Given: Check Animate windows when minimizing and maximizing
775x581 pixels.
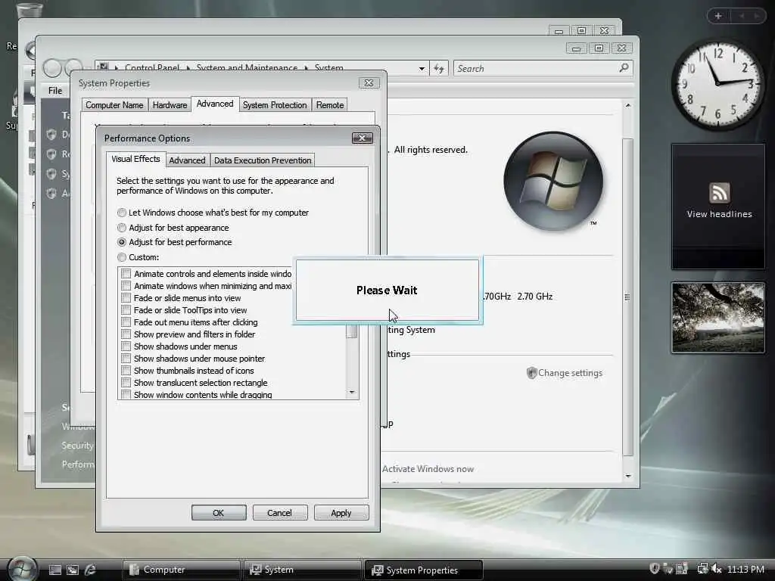Looking at the screenshot, I should click(126, 286).
